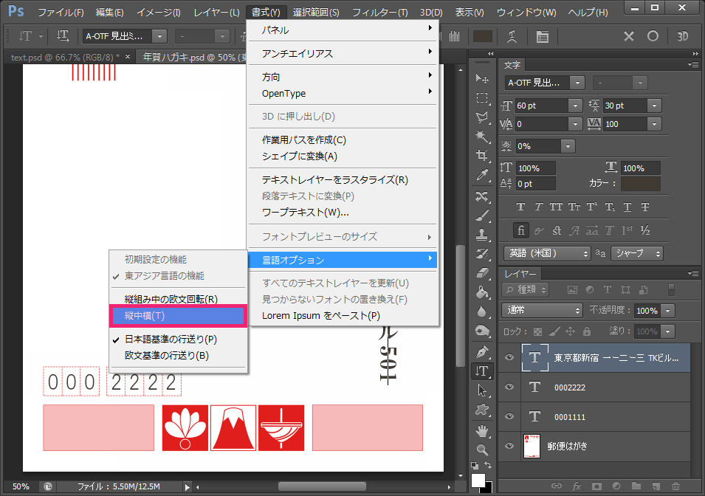Click the Zoom tool magnifier
The height and width of the screenshot is (496, 705).
click(x=482, y=449)
